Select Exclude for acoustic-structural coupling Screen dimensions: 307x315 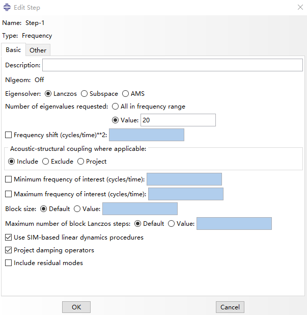[x=45, y=161]
